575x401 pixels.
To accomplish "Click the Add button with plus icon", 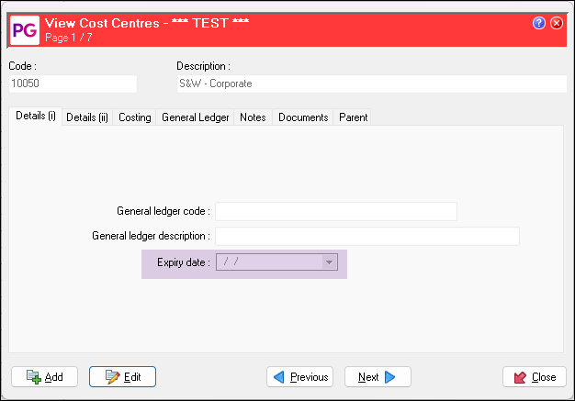I will click(x=44, y=377).
